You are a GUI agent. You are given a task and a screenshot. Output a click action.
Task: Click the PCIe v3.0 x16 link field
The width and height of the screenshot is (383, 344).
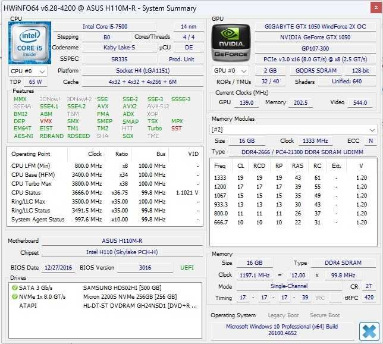coord(315,59)
